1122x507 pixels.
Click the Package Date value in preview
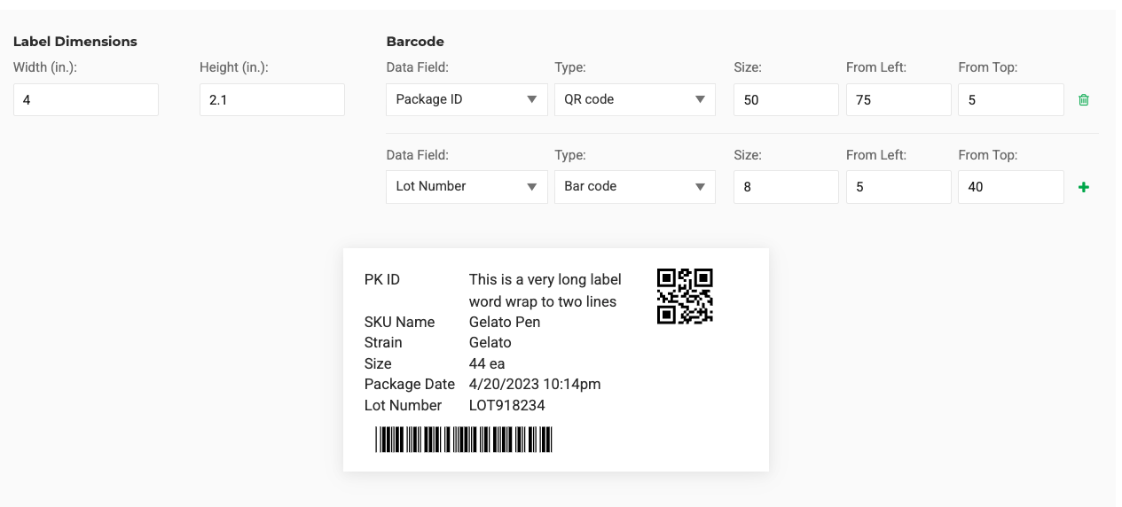click(x=534, y=384)
